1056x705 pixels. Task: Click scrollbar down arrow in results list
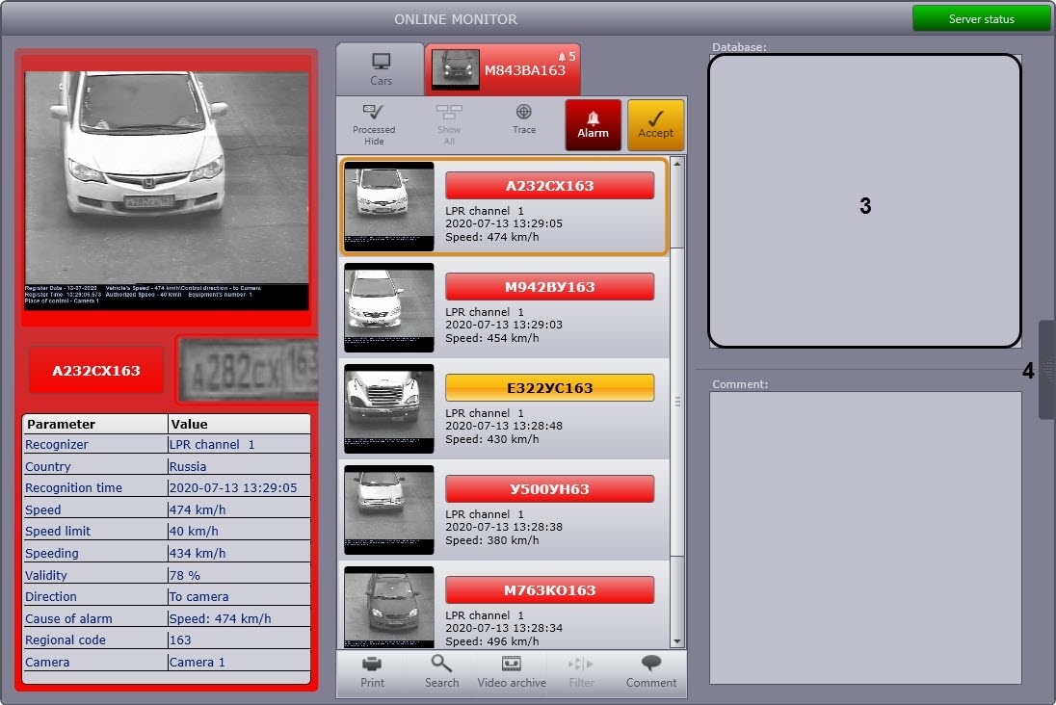(x=677, y=641)
